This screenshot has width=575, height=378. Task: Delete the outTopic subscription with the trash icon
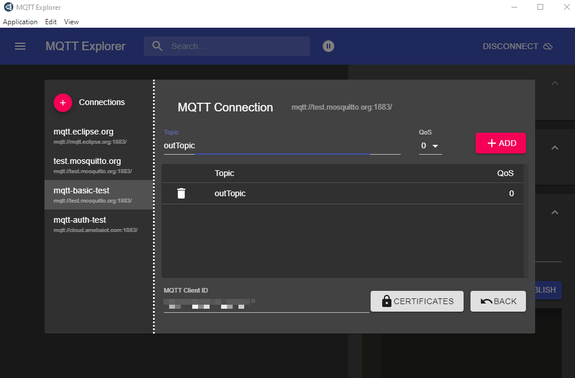click(x=181, y=193)
